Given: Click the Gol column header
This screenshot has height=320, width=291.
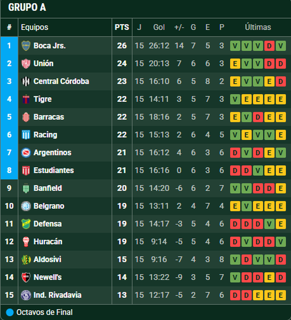Looking at the screenshot, I should 159,27.
